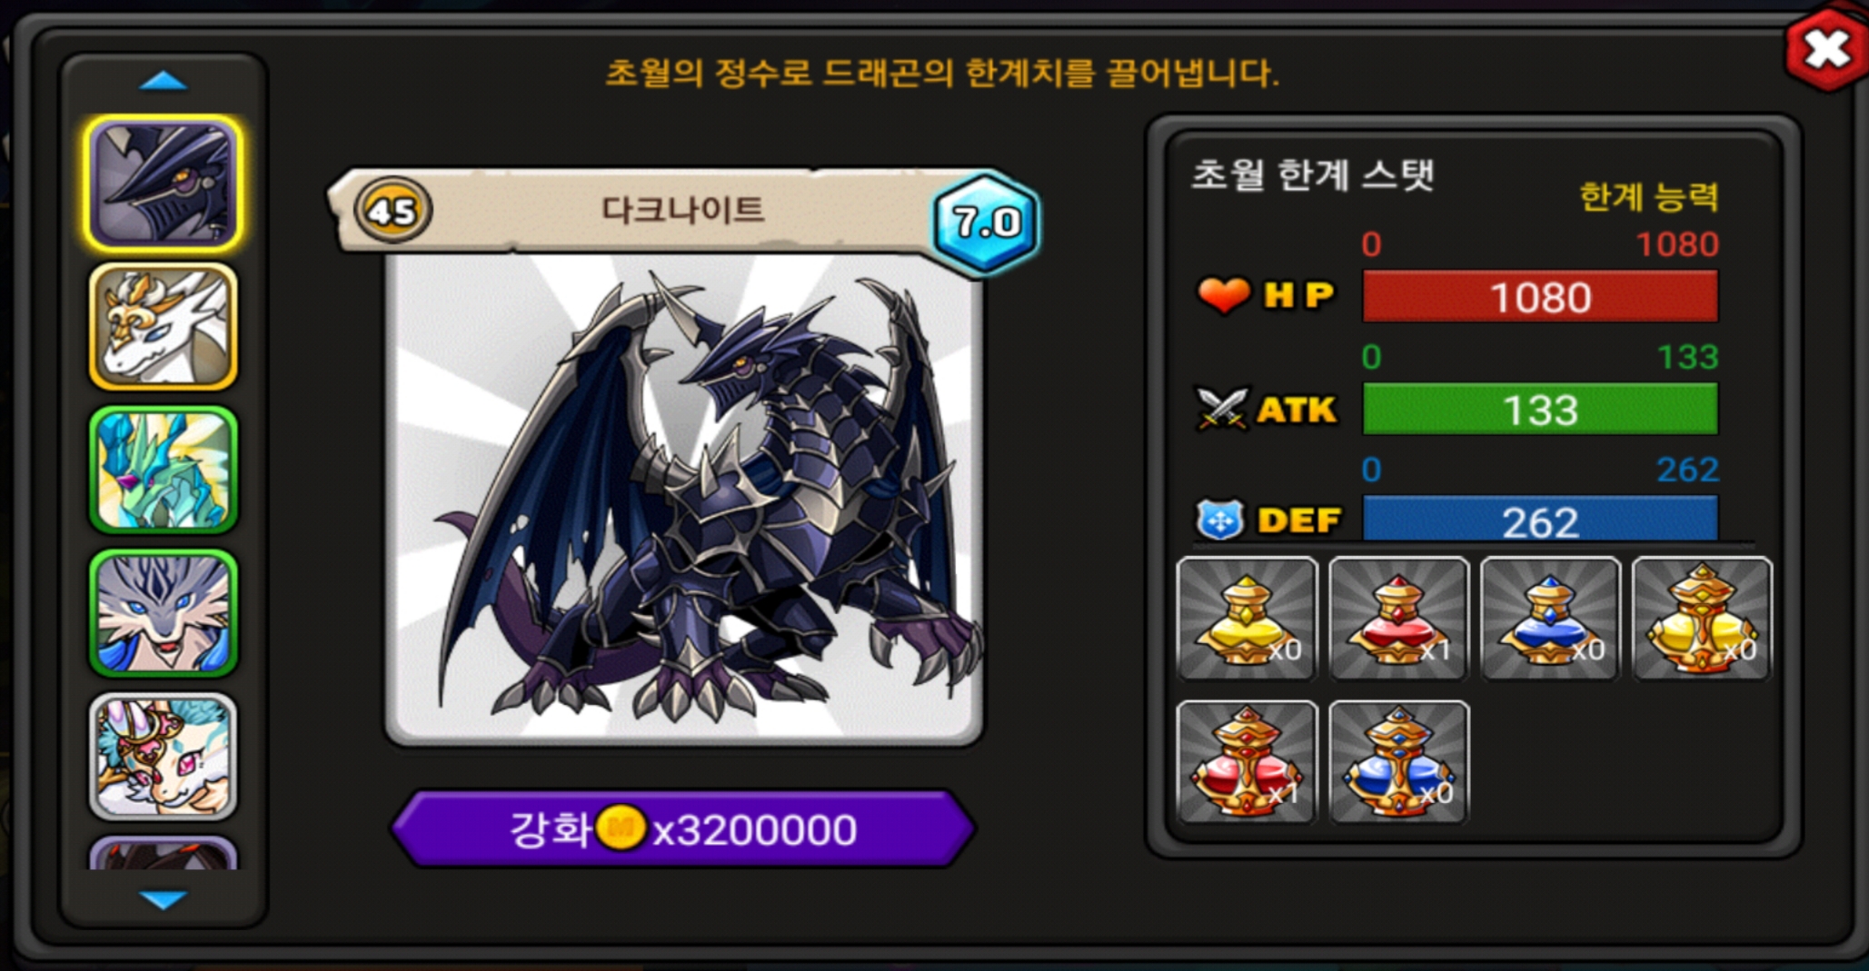Use the small red essence potion x1

point(1398,619)
